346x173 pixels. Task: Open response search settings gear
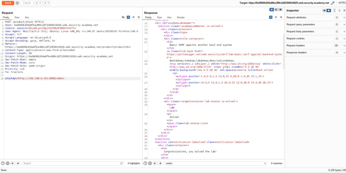point(150,163)
